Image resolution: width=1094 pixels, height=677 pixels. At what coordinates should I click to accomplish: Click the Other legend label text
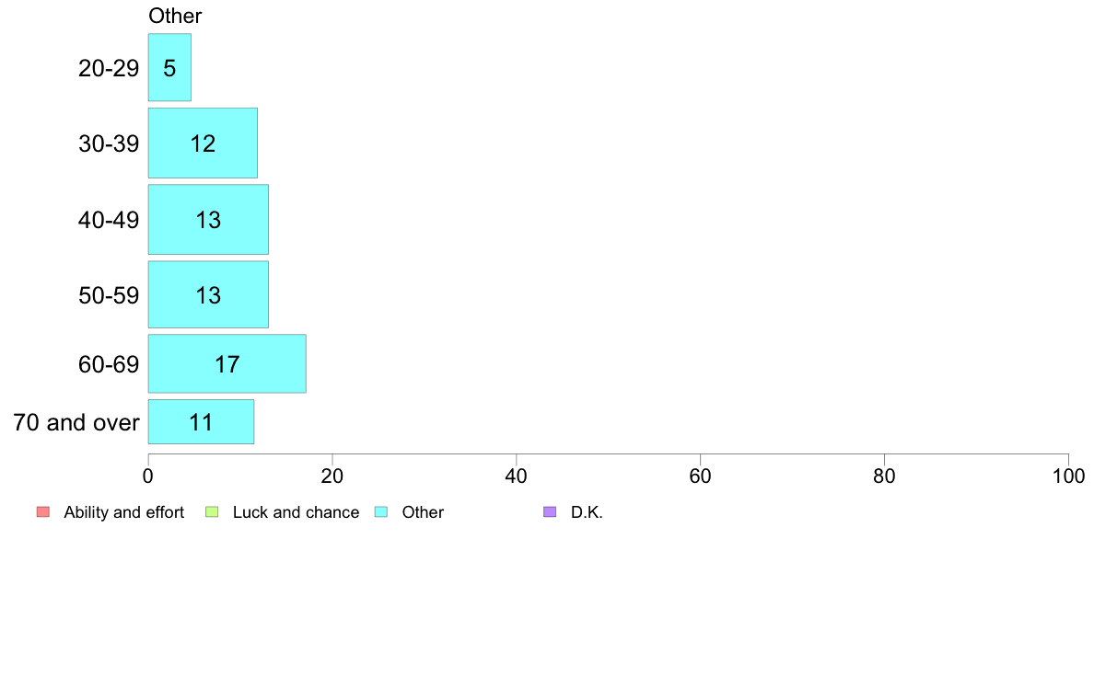423,512
